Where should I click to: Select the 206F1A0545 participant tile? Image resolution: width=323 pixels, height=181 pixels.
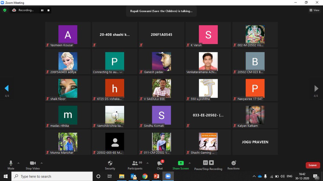(161, 35)
